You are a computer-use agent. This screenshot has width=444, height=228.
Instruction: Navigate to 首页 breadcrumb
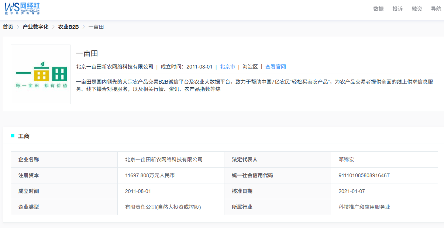[x=8, y=27]
